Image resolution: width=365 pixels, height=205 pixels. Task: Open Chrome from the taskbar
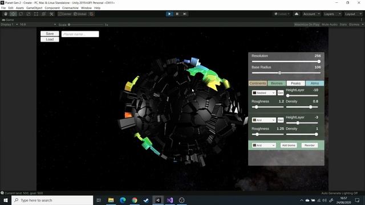click(135, 200)
